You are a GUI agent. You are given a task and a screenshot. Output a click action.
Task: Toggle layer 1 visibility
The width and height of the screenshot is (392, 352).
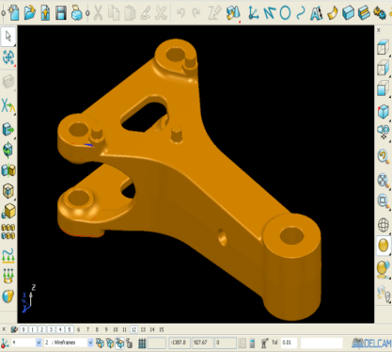(33, 329)
